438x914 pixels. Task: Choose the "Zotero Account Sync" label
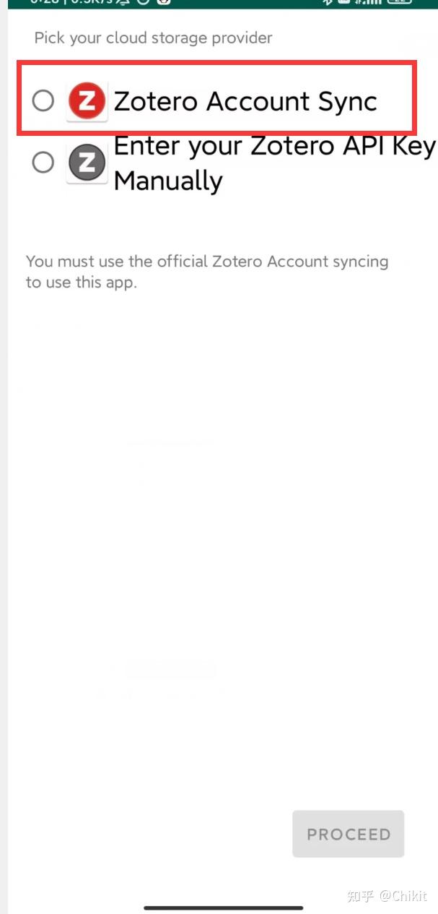pyautogui.click(x=245, y=101)
